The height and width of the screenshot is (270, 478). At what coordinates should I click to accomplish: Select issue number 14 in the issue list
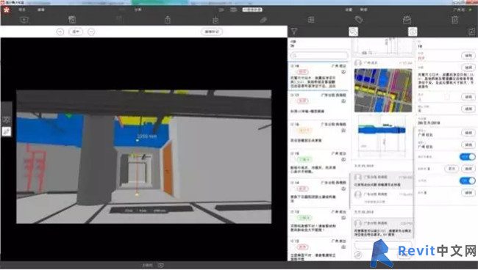[319, 192]
